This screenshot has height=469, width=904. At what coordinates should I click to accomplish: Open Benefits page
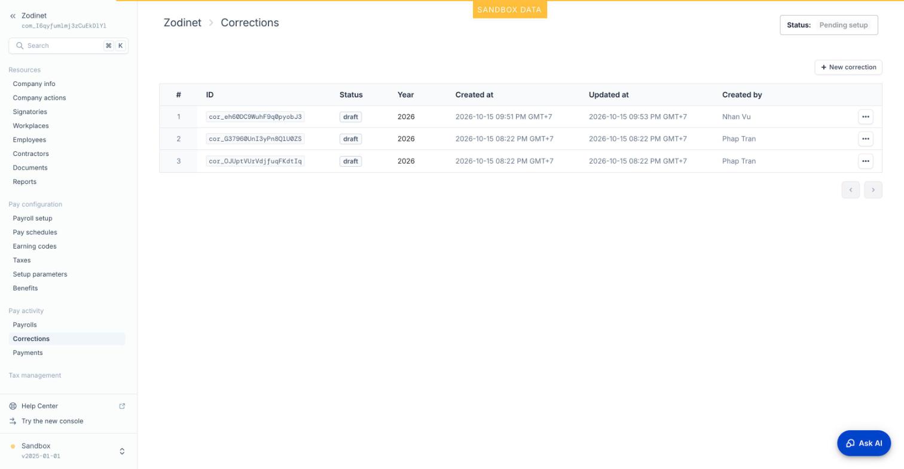coord(25,289)
